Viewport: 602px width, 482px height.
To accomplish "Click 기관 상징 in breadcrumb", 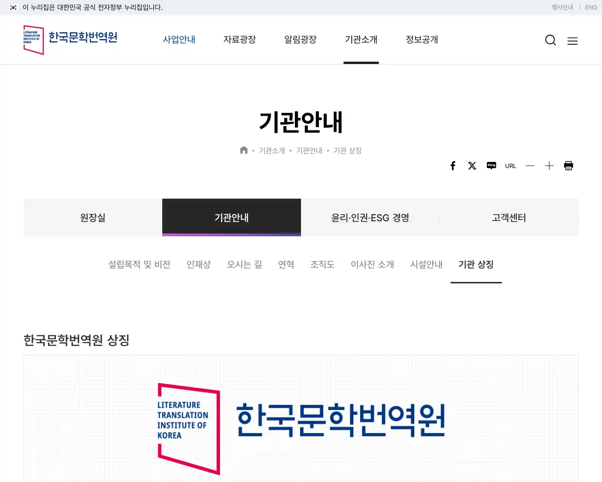I will (x=348, y=151).
